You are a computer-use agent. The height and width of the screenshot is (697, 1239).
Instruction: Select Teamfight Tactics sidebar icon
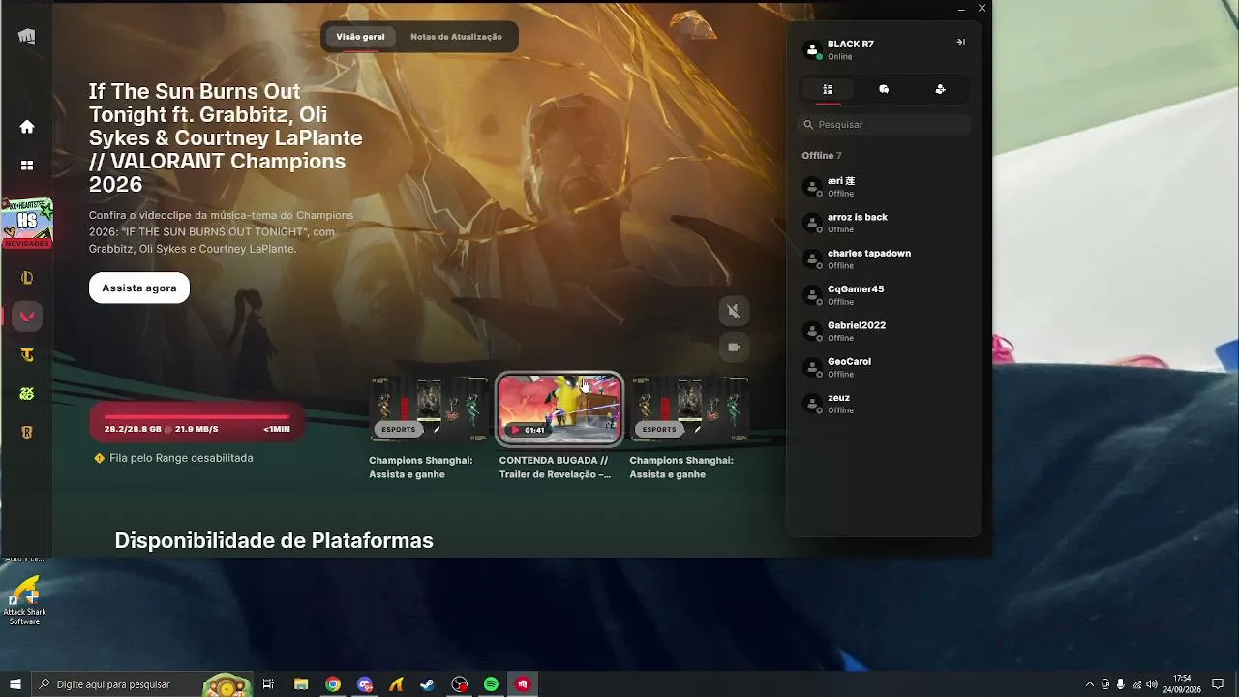pyautogui.click(x=27, y=355)
